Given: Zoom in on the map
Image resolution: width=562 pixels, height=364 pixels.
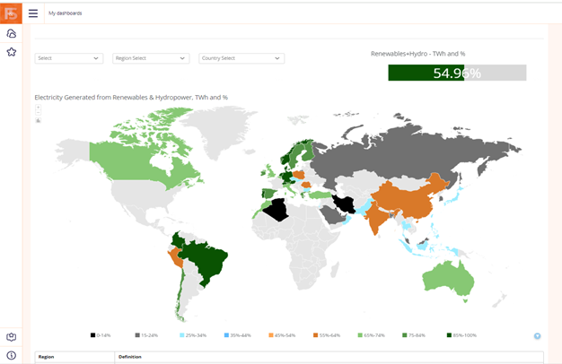Looking at the screenshot, I should [x=38, y=107].
